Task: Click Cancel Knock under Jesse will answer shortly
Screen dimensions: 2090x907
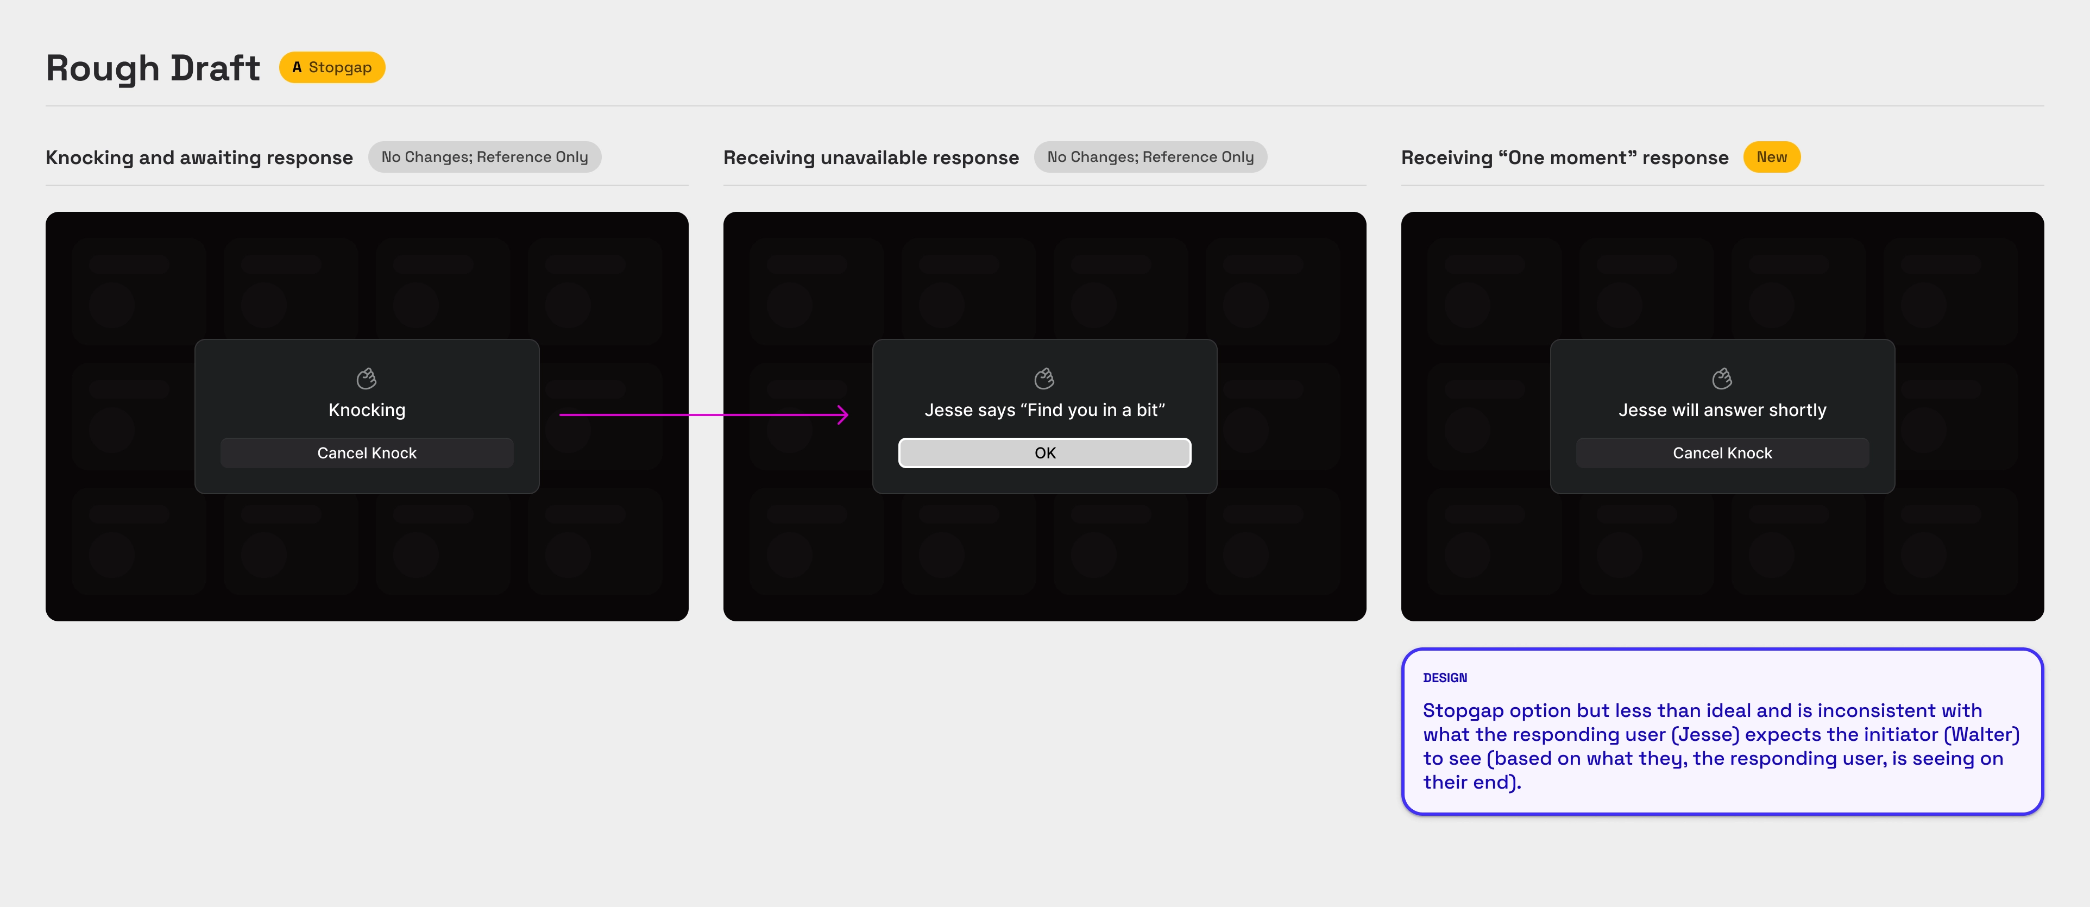Action: [x=1722, y=453]
